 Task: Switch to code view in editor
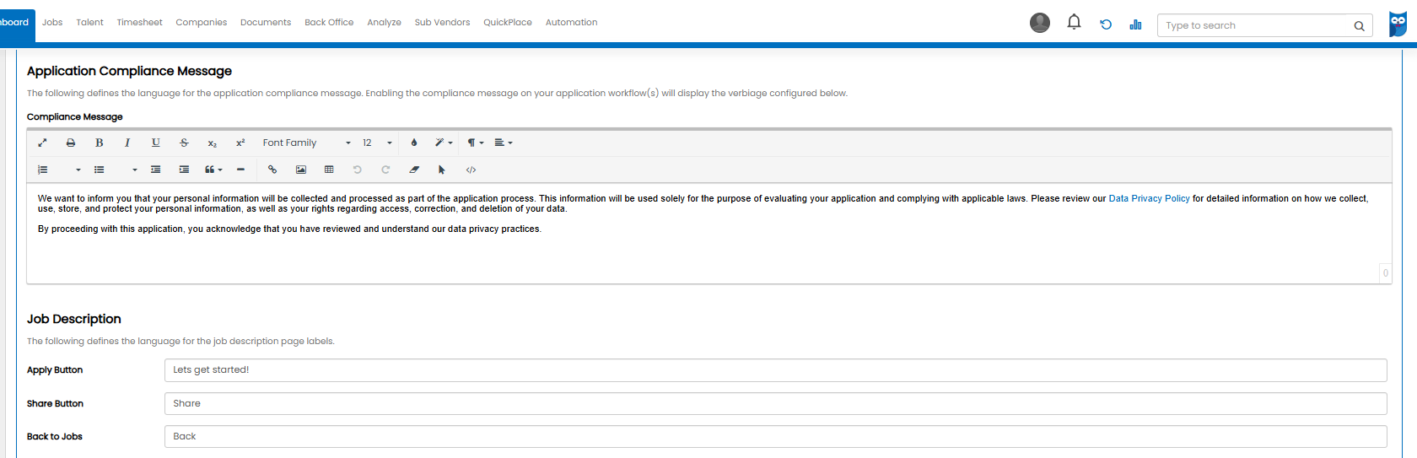tap(471, 170)
